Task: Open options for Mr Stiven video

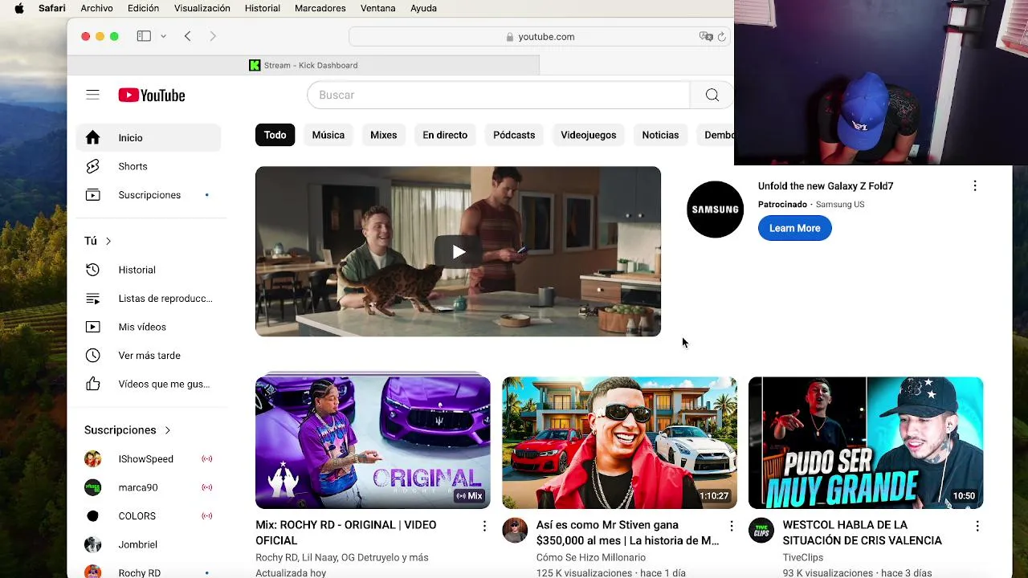Action: click(731, 526)
